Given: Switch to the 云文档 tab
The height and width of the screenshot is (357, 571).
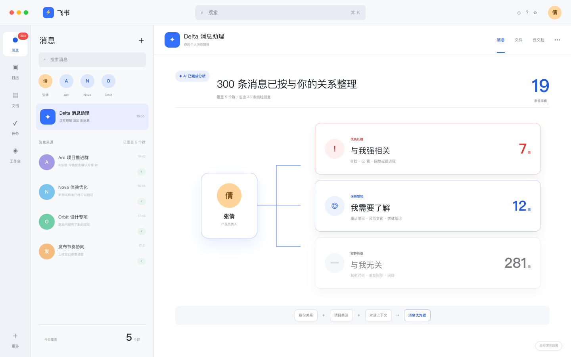Looking at the screenshot, I should (538, 40).
